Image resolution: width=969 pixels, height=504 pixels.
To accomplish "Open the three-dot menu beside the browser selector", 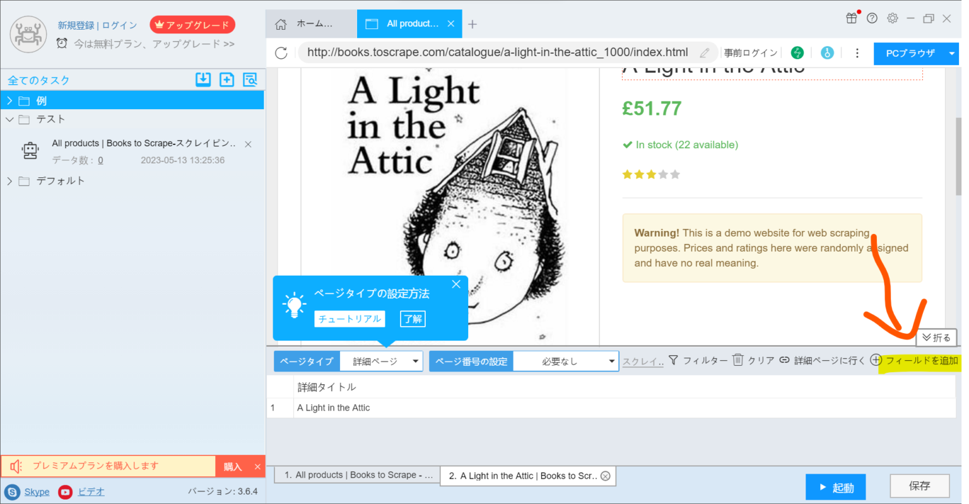I will pos(857,53).
